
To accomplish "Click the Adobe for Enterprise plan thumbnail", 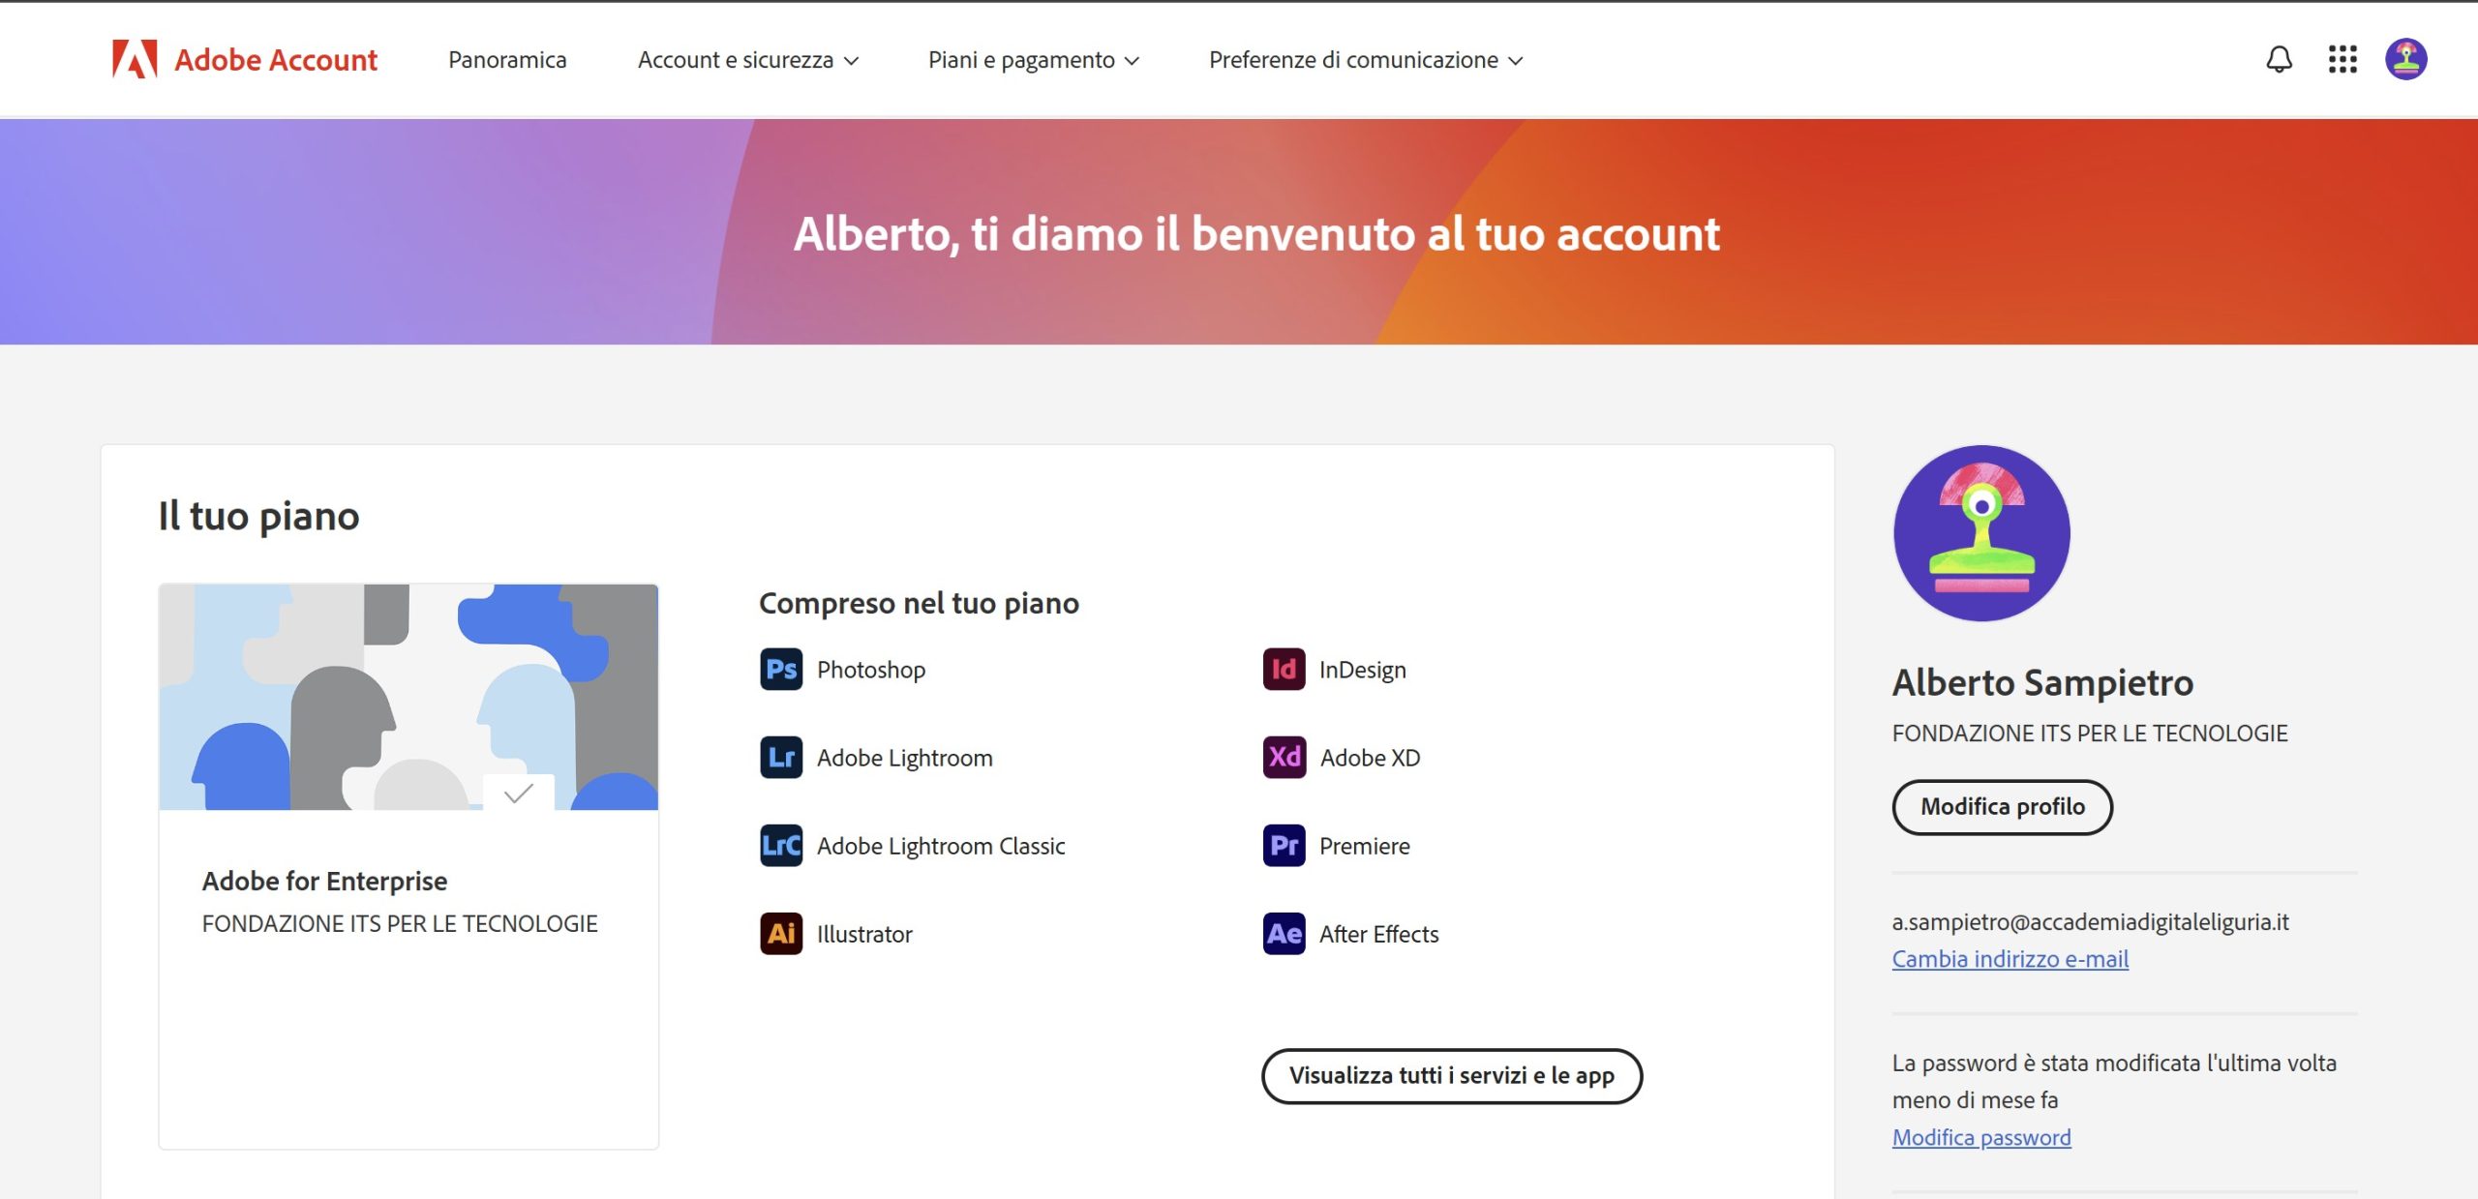I will point(408,697).
